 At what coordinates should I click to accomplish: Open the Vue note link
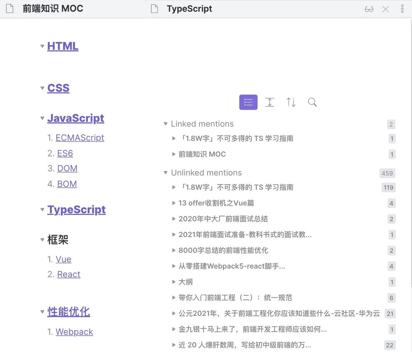pyautogui.click(x=63, y=259)
